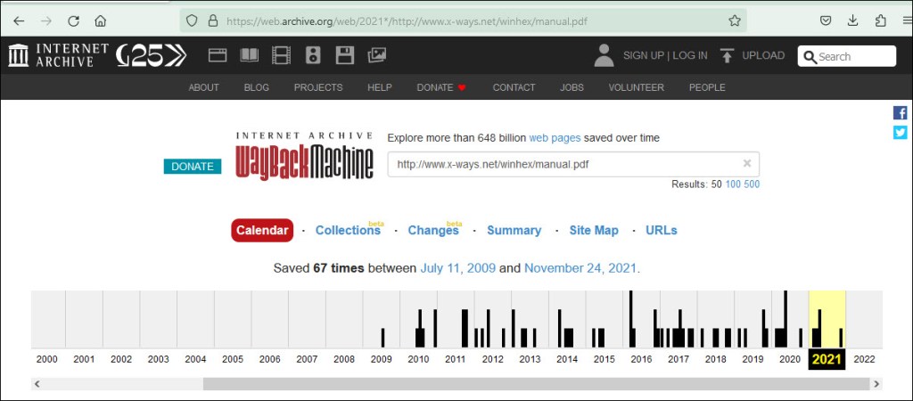Open the ABOUT menu item
Image resolution: width=913 pixels, height=401 pixels.
(204, 87)
